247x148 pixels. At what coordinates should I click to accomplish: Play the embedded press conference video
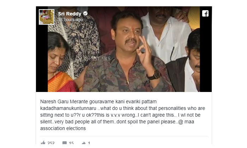coord(124,49)
